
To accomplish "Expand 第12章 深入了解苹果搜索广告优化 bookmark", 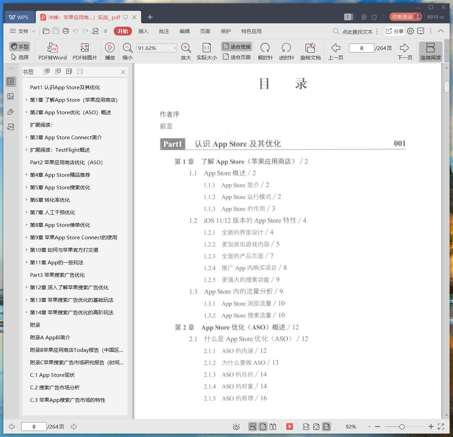I will coord(26,287).
